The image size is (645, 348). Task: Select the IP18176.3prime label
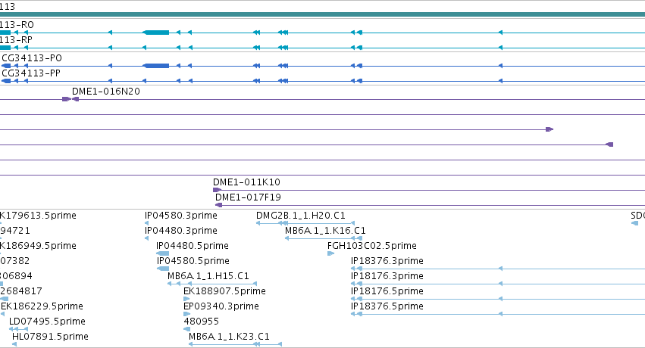point(387,276)
